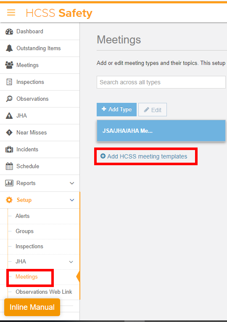This screenshot has height=322, width=227.
Task: Open the hamburger navigation menu
Action: 11,13
